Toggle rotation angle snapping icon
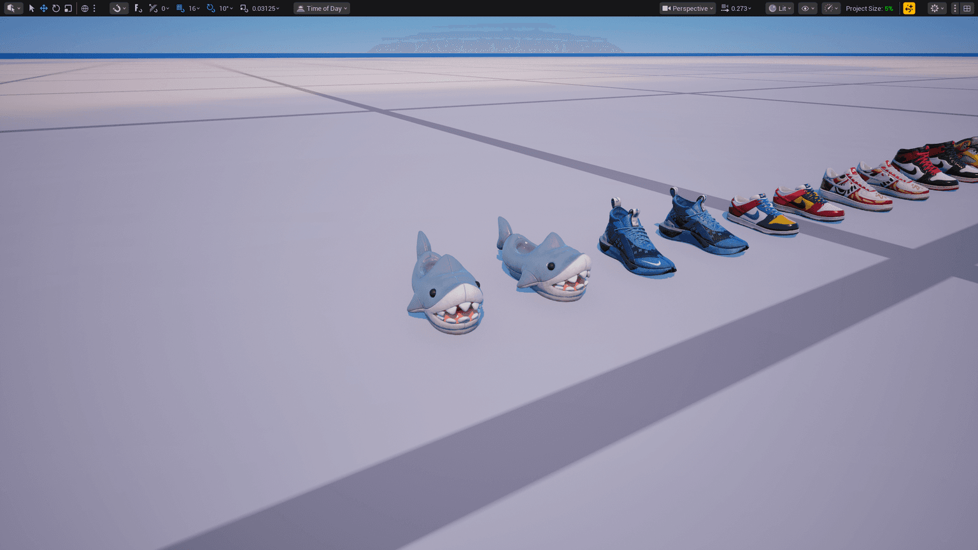 coord(211,8)
